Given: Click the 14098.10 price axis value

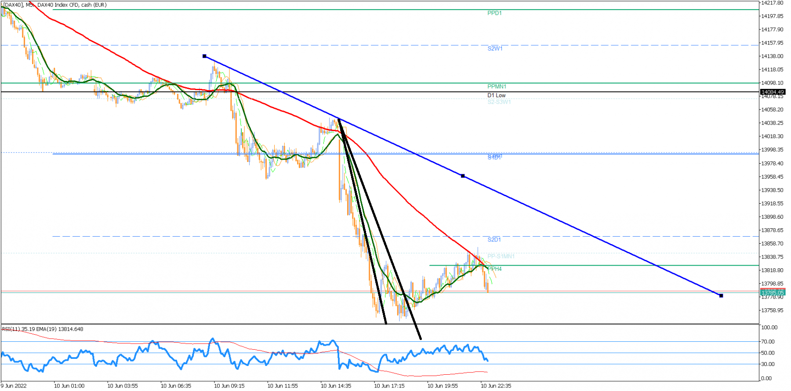Looking at the screenshot, I should (x=772, y=83).
